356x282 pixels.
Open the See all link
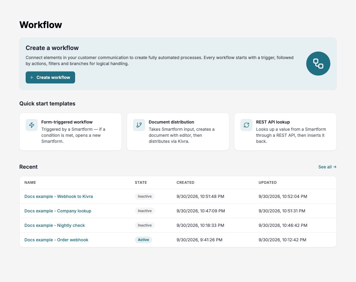327,167
